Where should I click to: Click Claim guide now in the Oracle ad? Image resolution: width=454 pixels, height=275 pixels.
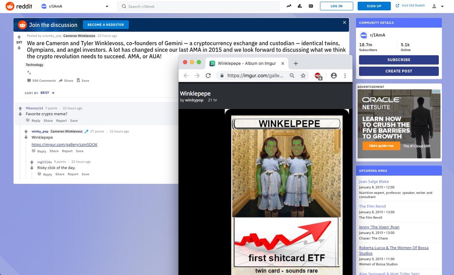(x=381, y=146)
